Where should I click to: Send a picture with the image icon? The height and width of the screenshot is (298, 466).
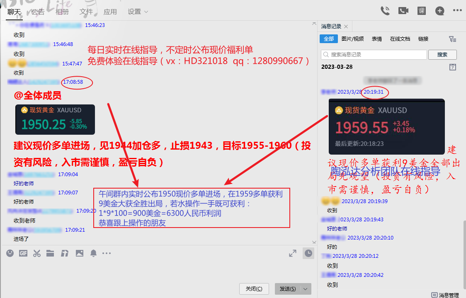(79, 253)
